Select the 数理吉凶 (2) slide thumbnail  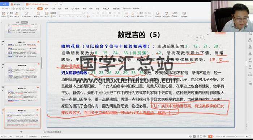[22, 50]
